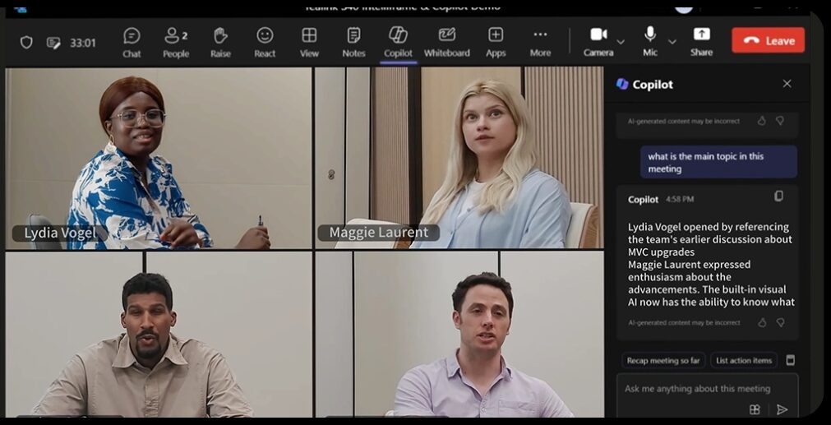Open the View layout menu
The width and height of the screenshot is (831, 425).
(x=309, y=41)
